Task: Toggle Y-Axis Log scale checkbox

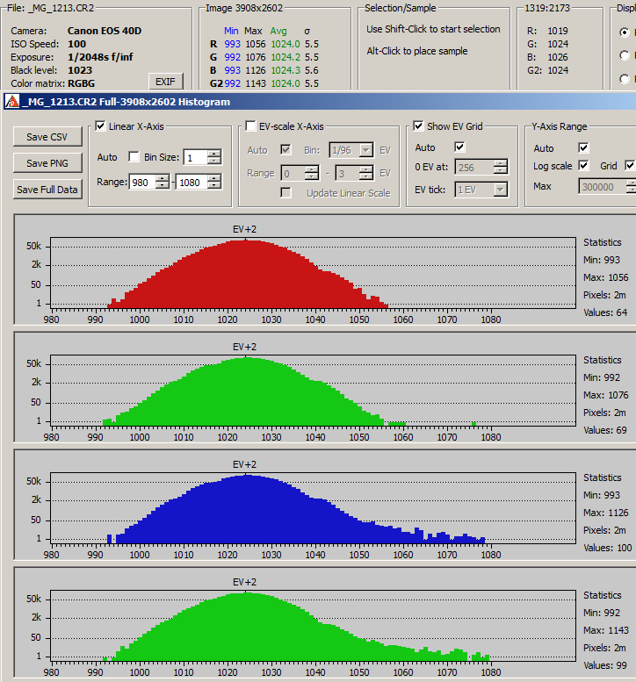Action: pyautogui.click(x=583, y=166)
